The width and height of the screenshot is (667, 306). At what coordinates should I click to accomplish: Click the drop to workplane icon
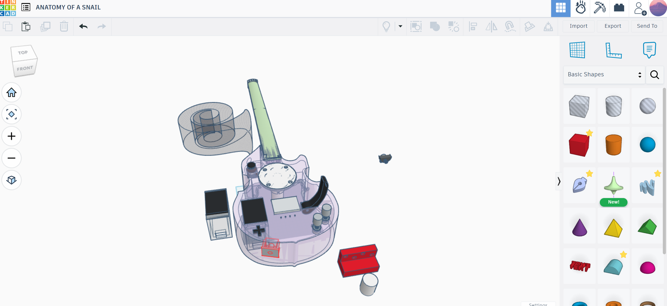click(x=548, y=26)
